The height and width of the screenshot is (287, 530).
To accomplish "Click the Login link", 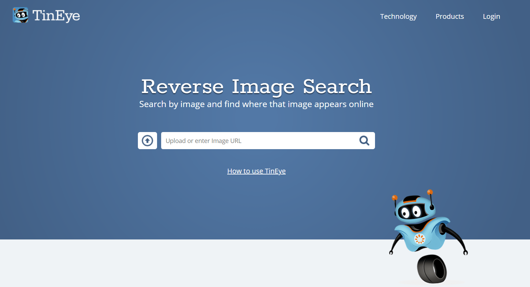I will pyautogui.click(x=491, y=16).
